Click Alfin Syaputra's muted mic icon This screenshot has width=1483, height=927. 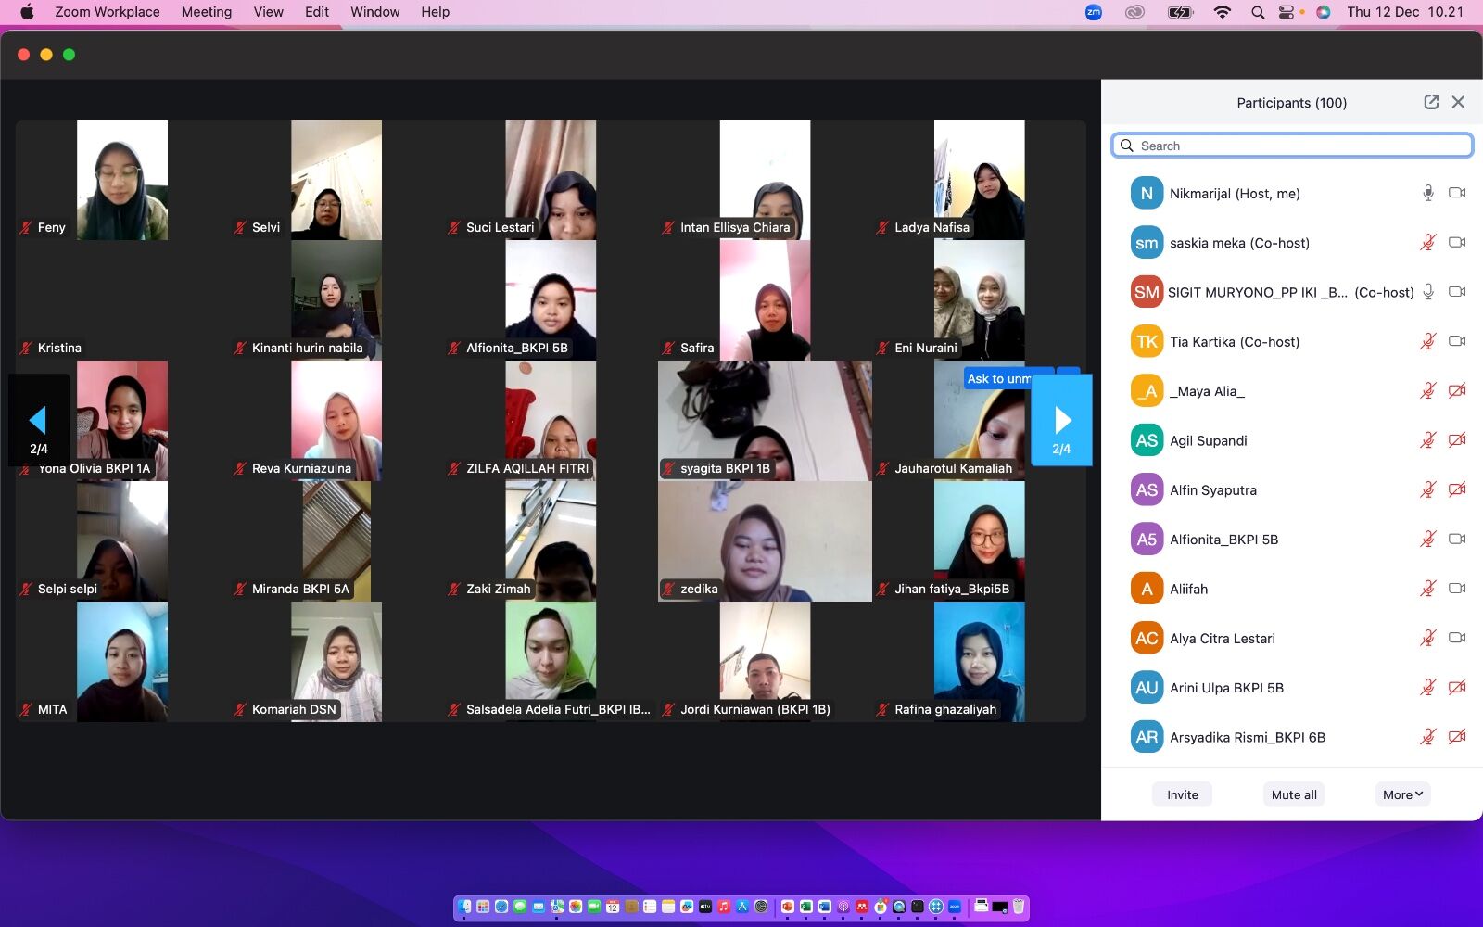pyautogui.click(x=1428, y=489)
